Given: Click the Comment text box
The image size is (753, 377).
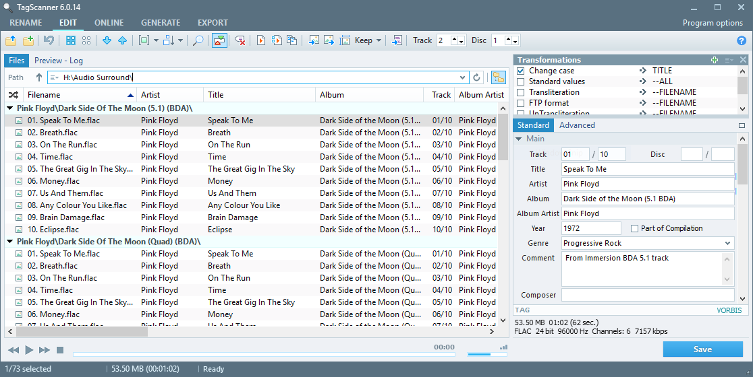Looking at the screenshot, I should [648, 269].
